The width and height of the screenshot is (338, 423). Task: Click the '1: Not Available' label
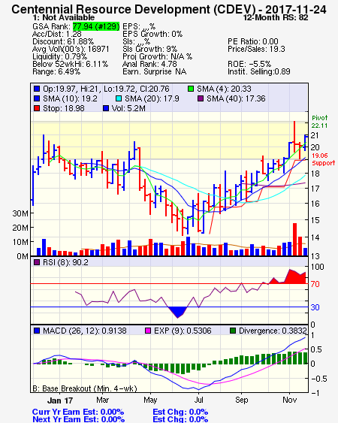63,17
